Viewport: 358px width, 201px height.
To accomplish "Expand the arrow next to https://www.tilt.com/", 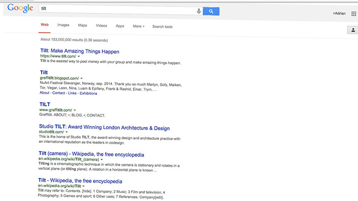I will pos(79,56).
